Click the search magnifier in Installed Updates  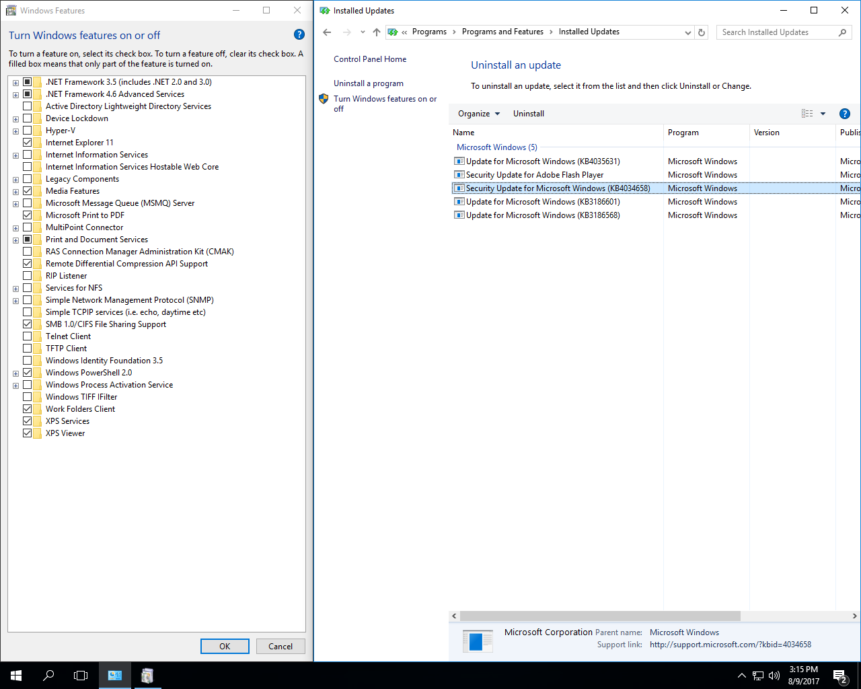(x=842, y=32)
